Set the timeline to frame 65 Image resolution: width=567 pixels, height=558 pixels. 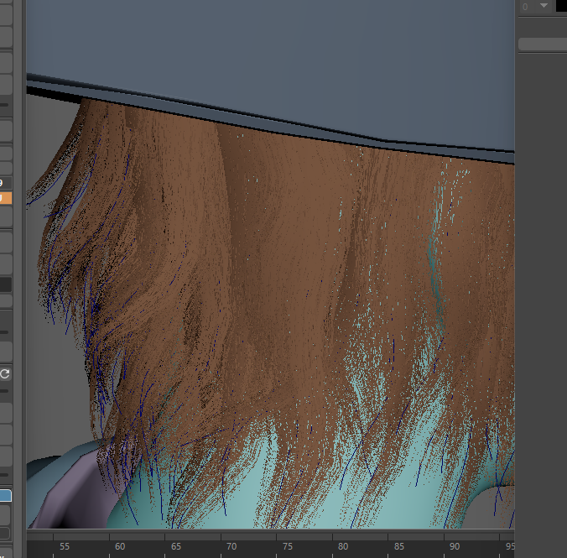174,545
